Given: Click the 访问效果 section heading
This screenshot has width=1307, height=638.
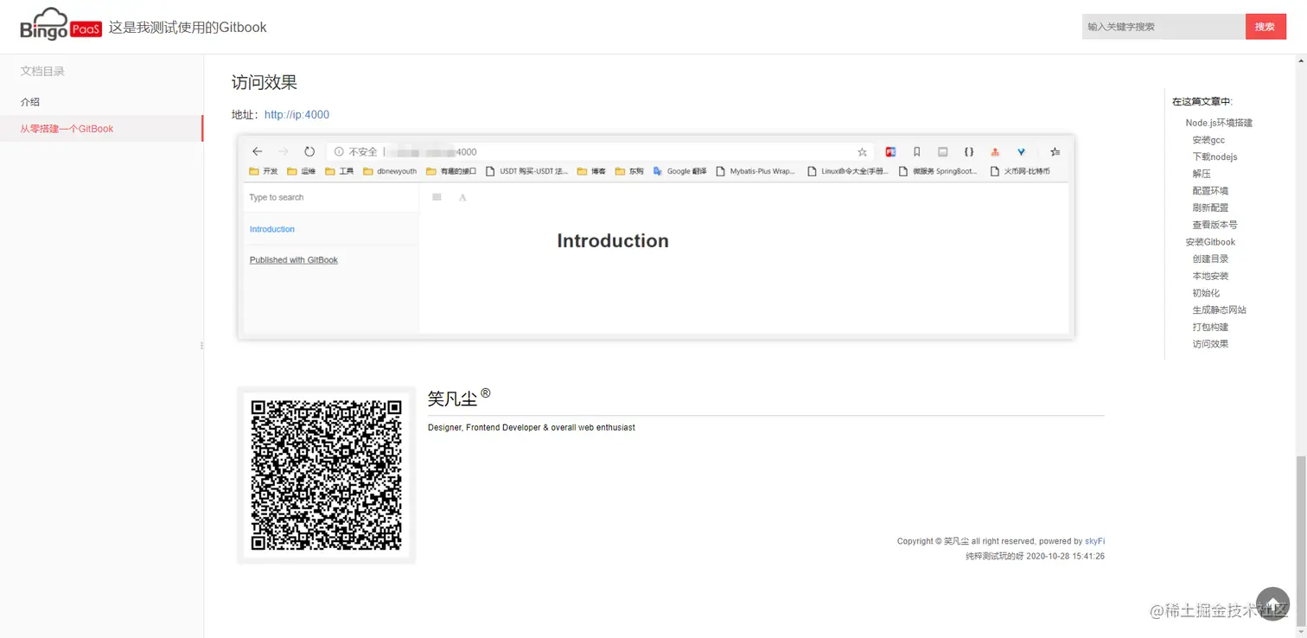Looking at the screenshot, I should point(265,83).
